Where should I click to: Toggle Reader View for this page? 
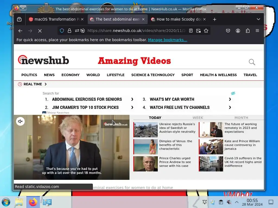click(x=191, y=31)
